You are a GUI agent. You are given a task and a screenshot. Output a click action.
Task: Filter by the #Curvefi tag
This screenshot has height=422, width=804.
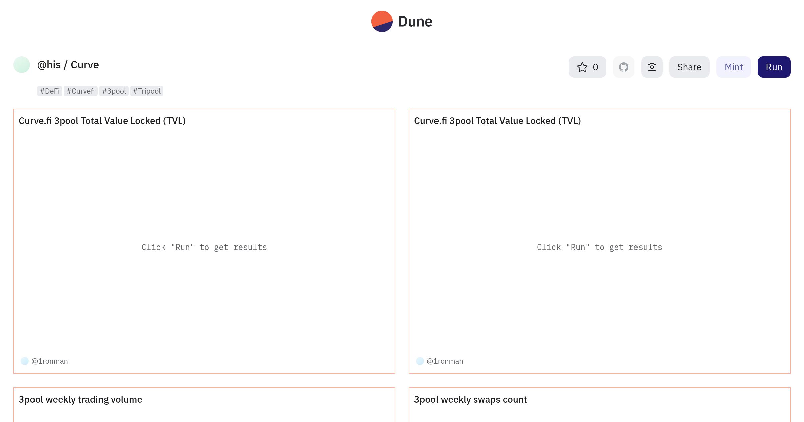pos(81,91)
